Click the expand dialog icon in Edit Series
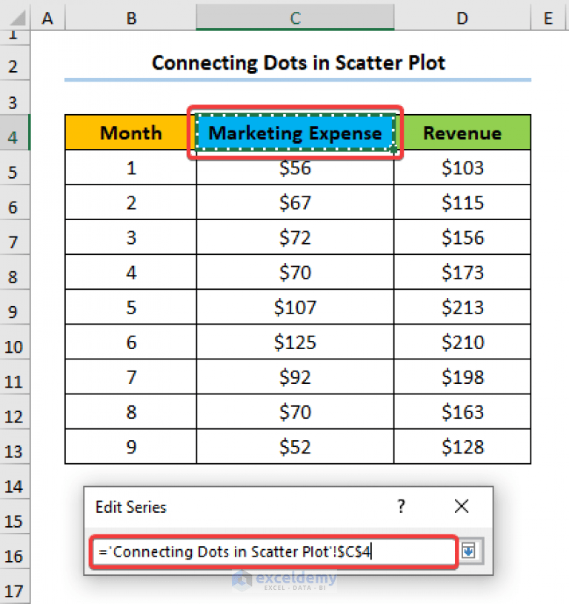Viewport: 569px width, 604px height. [469, 551]
